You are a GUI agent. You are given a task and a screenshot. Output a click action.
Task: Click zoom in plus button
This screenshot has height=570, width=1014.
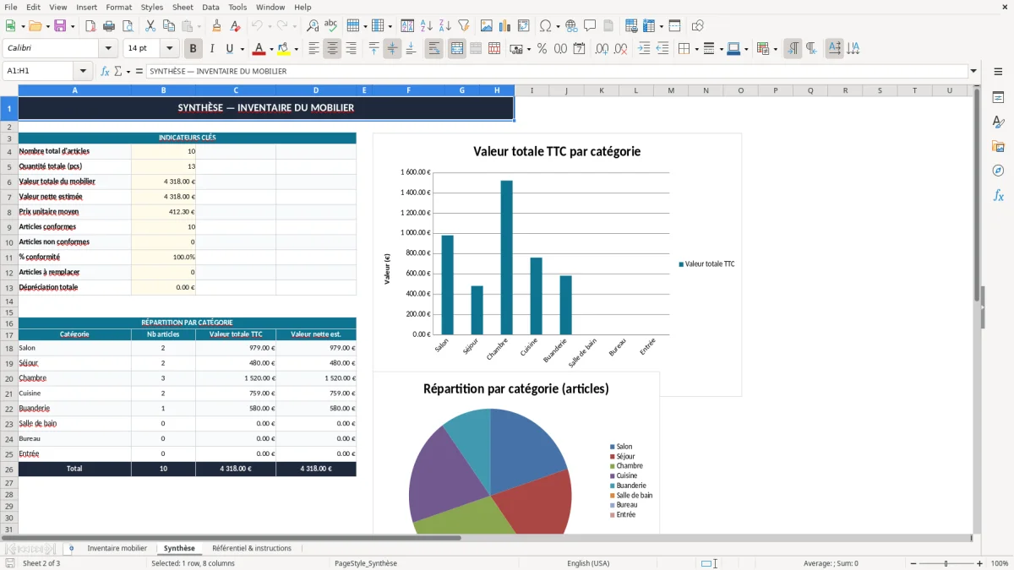(x=979, y=563)
